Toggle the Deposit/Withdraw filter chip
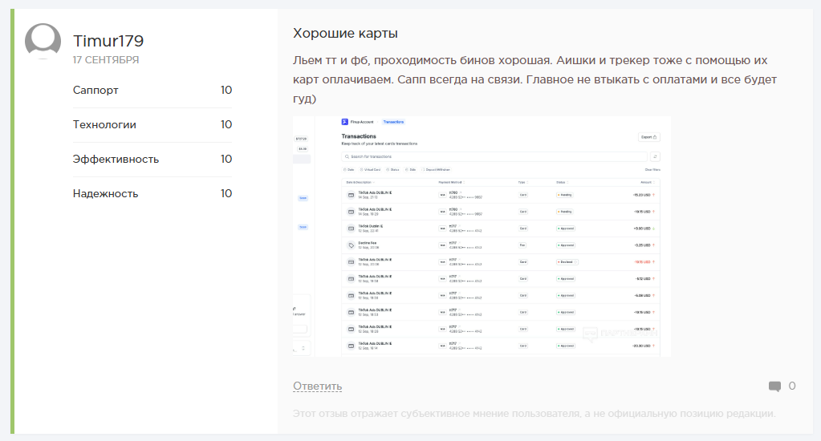Screen dimensions: 821x441 point(437,170)
